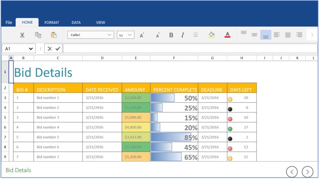Open the DATA tab
This screenshot has height=179, width=319.
point(76,22)
